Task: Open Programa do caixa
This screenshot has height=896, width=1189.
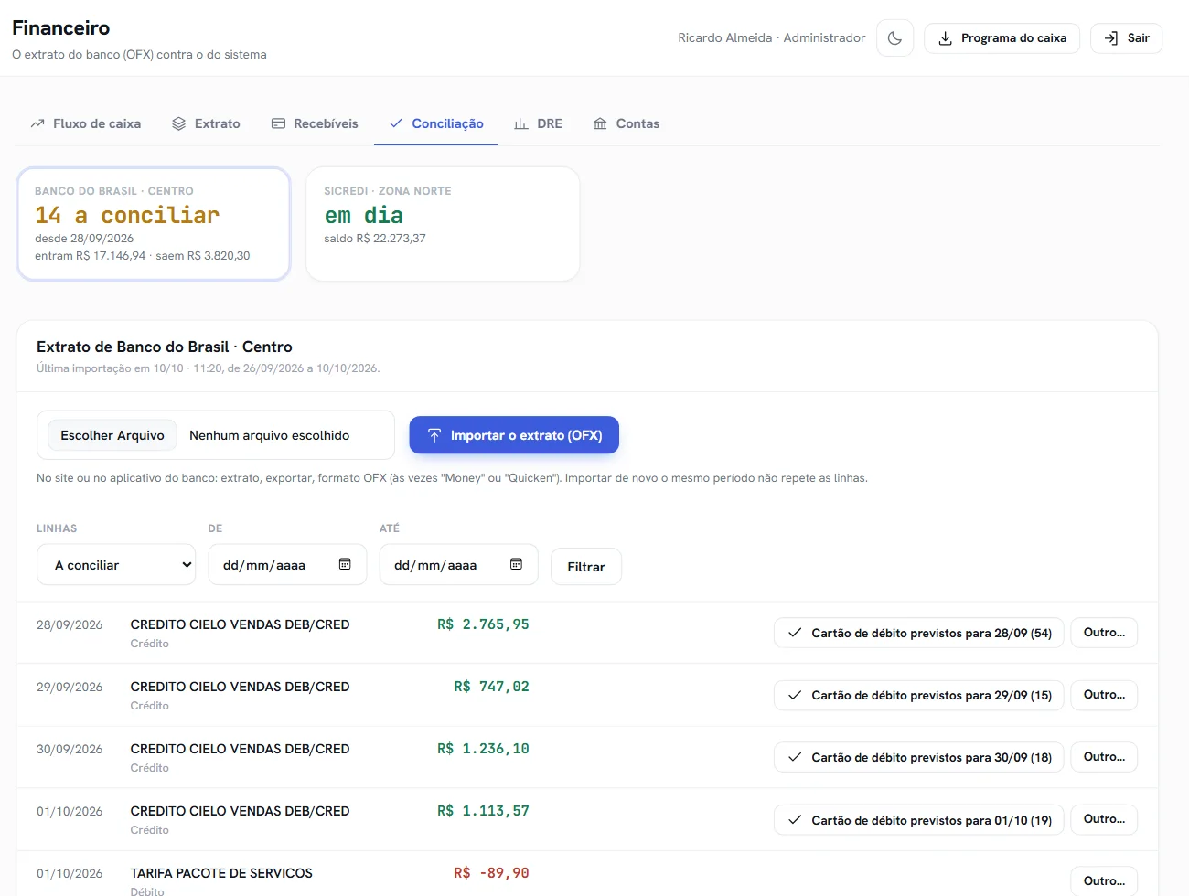Action: (1002, 38)
